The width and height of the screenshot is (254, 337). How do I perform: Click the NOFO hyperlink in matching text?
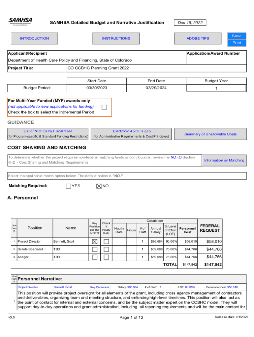(x=175, y=157)
